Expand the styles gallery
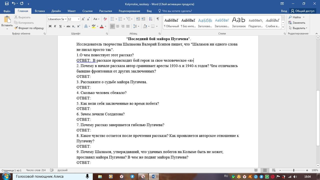The image size is (320, 180). click(x=283, y=26)
